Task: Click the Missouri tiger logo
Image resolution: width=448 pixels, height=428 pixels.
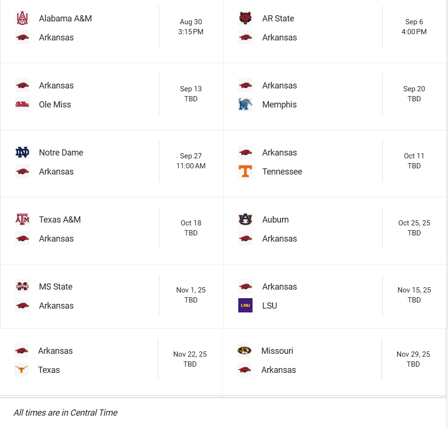Action: tap(244, 351)
